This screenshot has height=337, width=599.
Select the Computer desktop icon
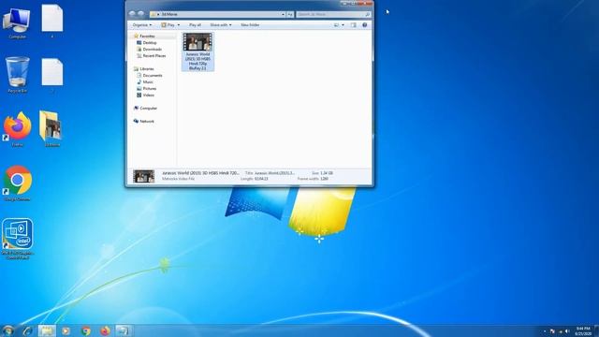tap(17, 22)
